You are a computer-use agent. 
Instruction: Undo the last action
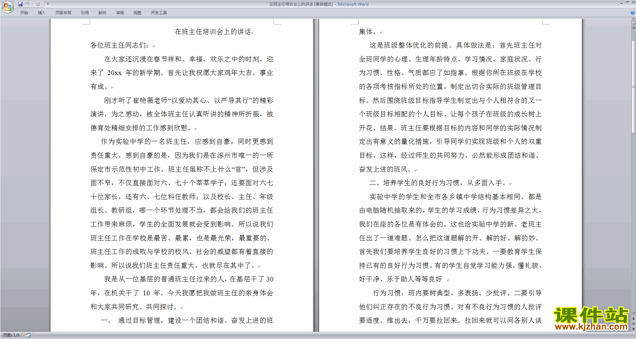pos(27,4)
